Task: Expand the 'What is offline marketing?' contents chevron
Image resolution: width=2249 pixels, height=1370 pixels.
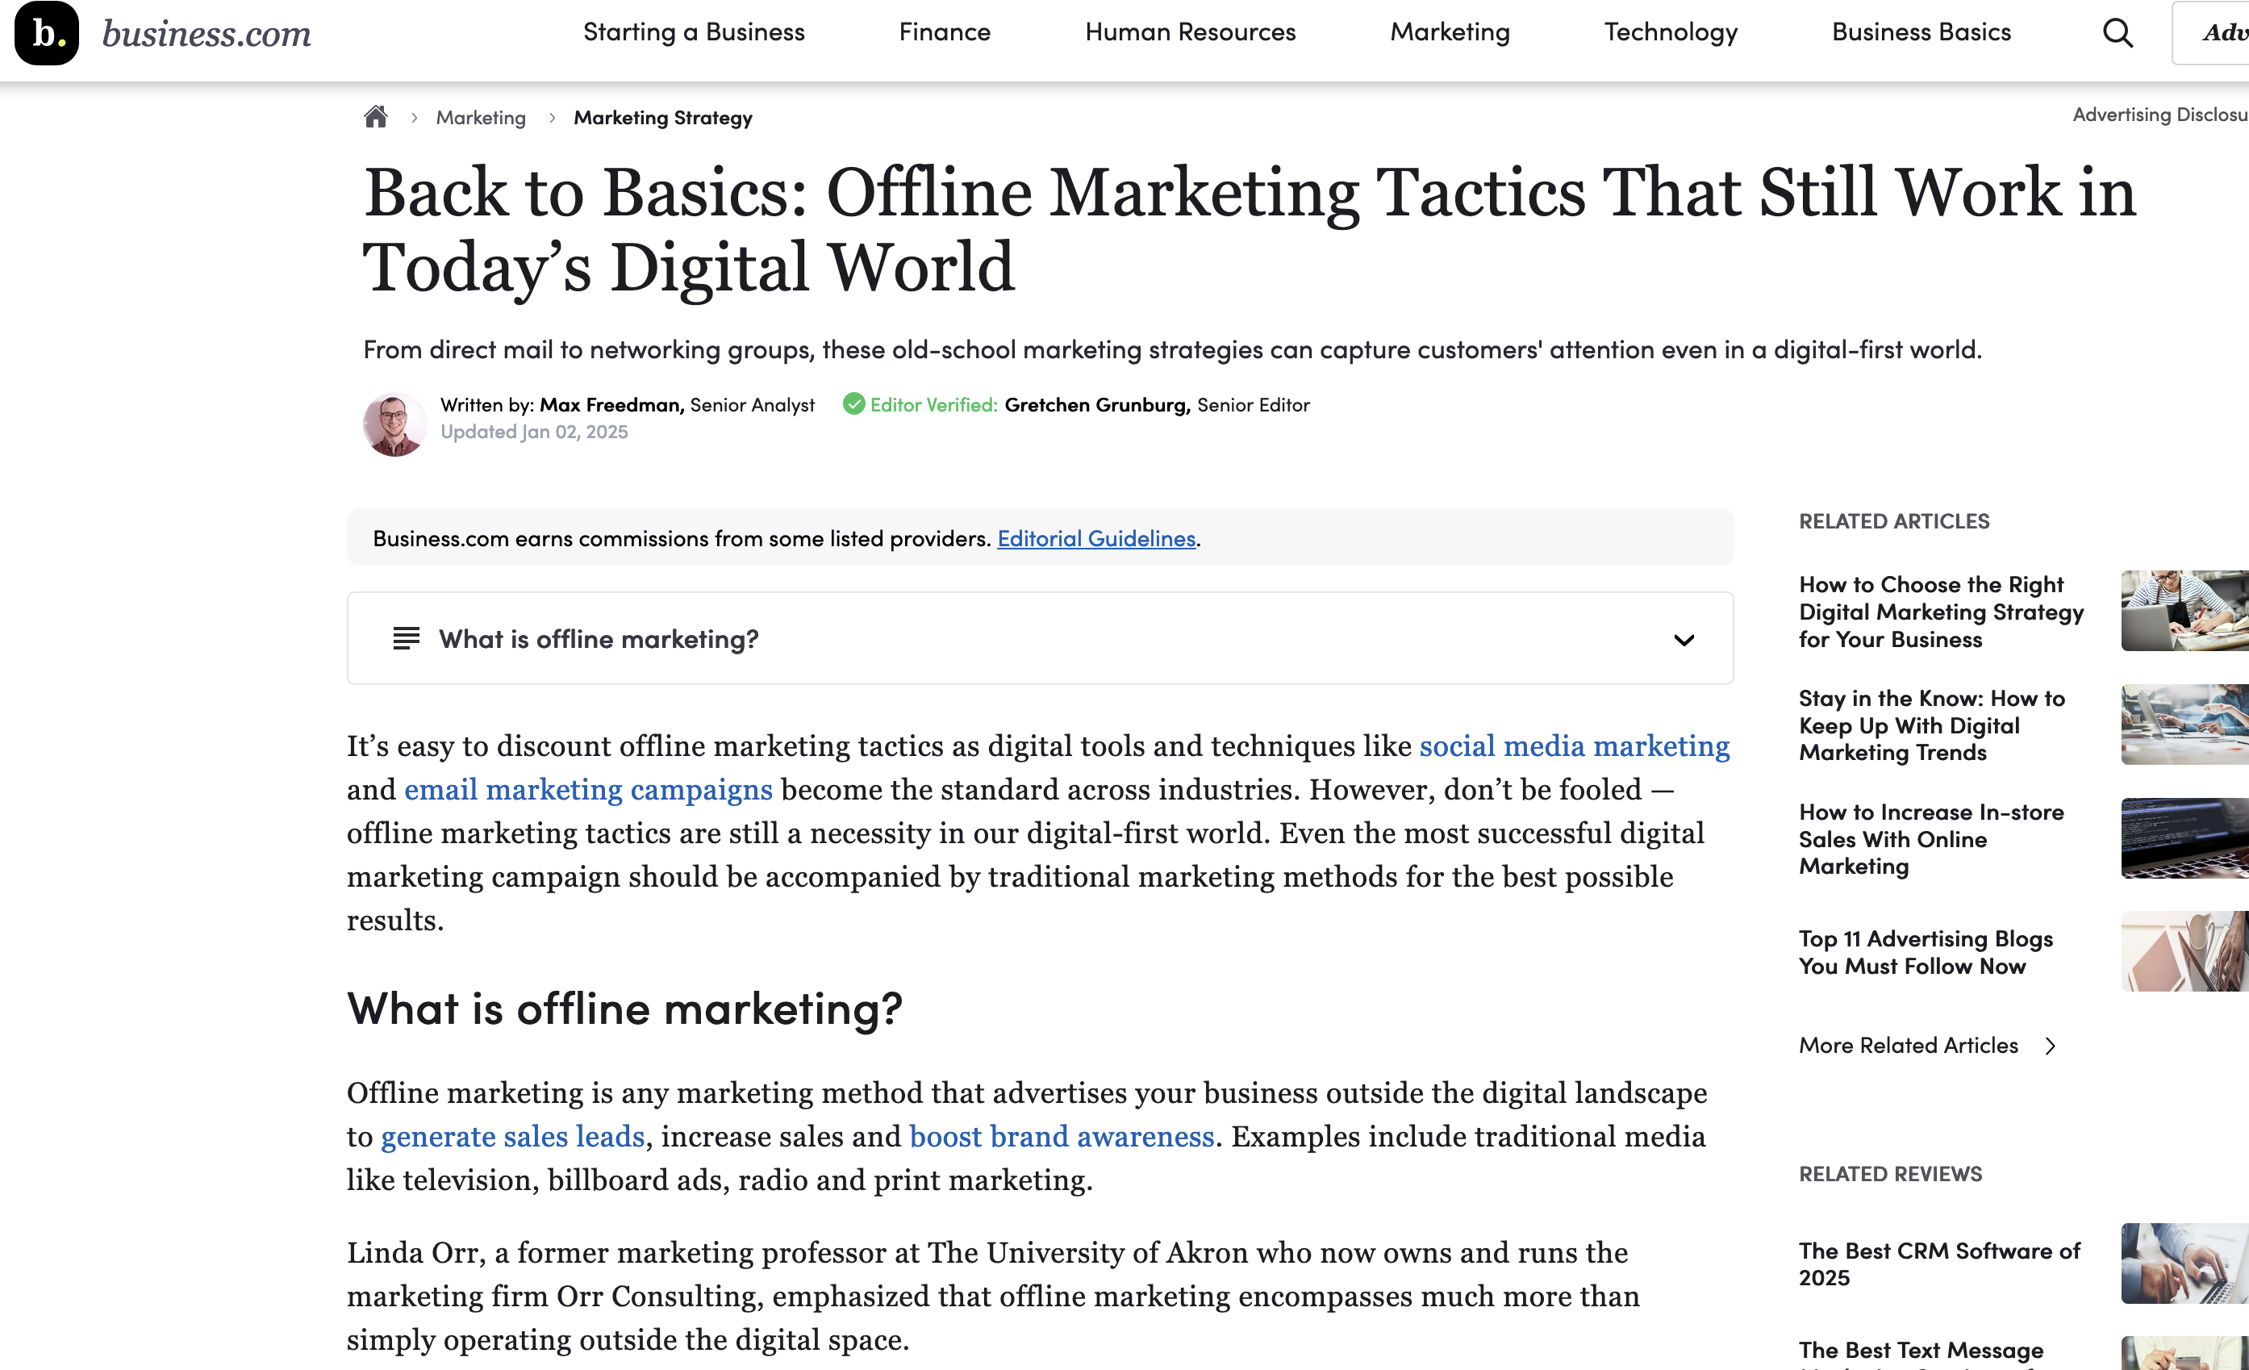Action: [x=1684, y=640]
